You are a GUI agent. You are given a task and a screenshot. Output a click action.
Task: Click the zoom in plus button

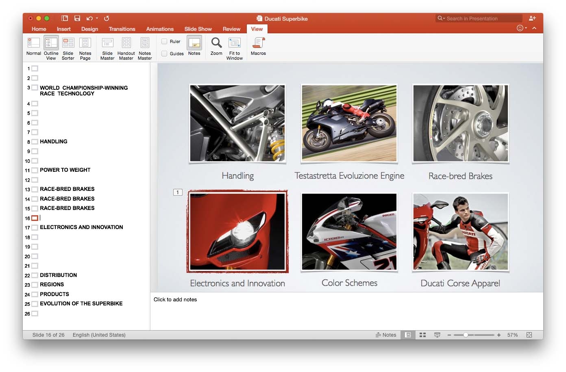pyautogui.click(x=499, y=335)
